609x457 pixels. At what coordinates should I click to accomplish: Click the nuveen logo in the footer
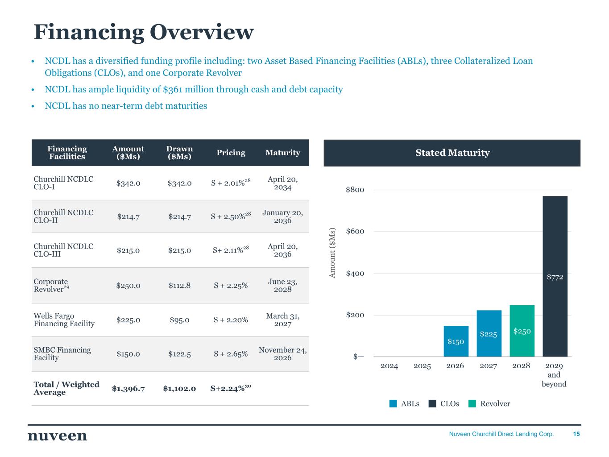(58, 436)
